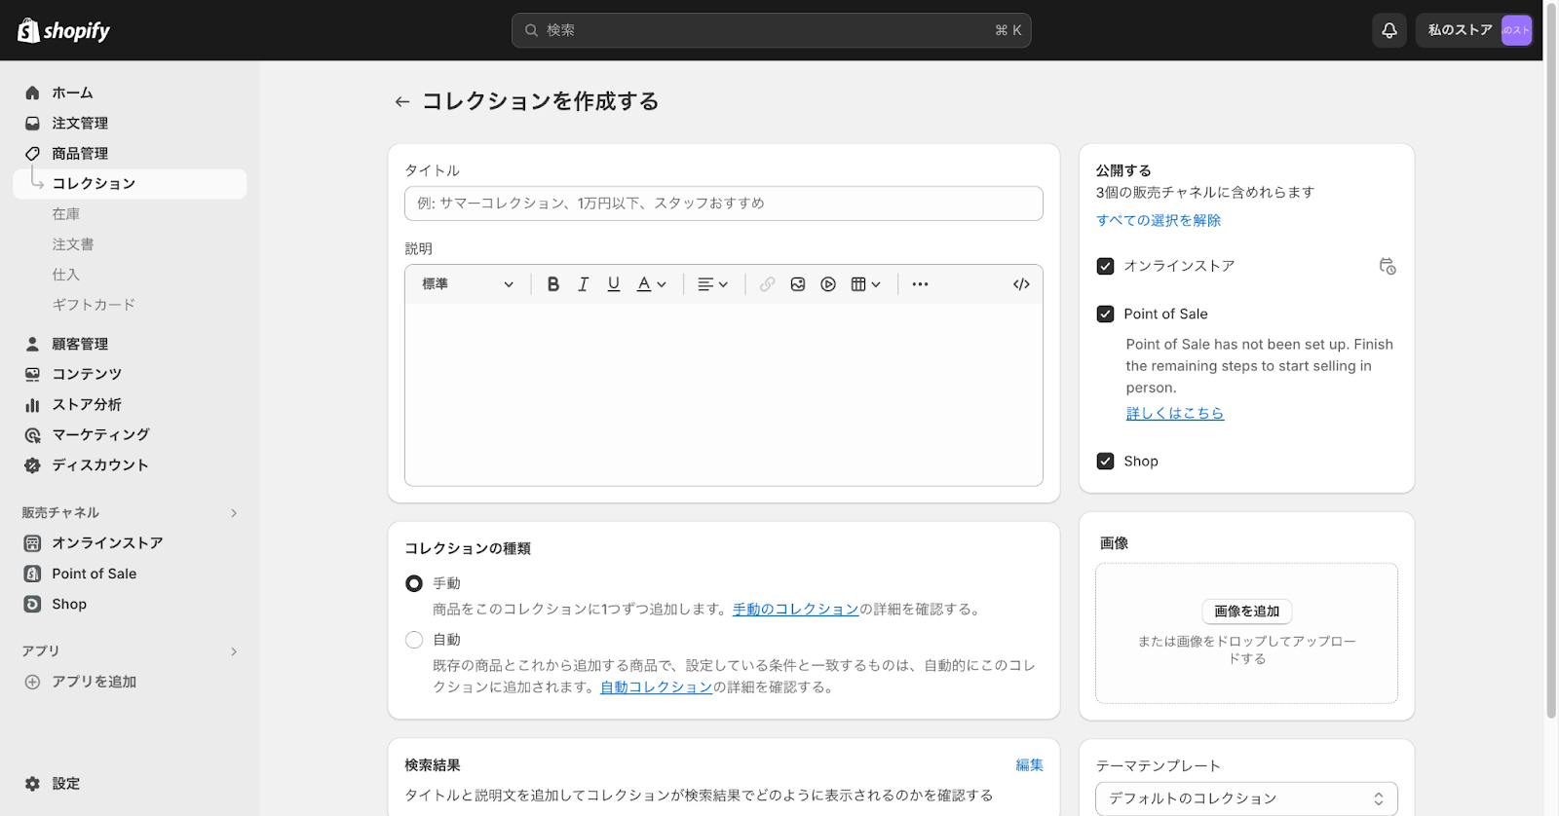Uncheck the Shop checkbox
The width and height of the screenshot is (1559, 816).
click(x=1105, y=461)
